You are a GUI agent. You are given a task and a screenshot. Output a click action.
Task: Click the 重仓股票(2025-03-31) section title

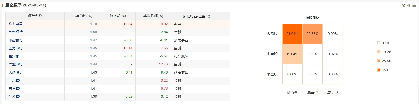tap(26, 5)
